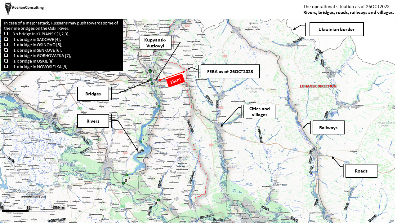Viewport: 397px width, 223px height.
Task: Click the red 'LUHANSK DIRECTION' text
Action: (318, 86)
